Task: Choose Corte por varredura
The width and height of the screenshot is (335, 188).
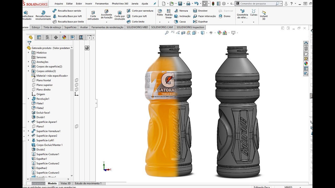Action: pos(140,11)
